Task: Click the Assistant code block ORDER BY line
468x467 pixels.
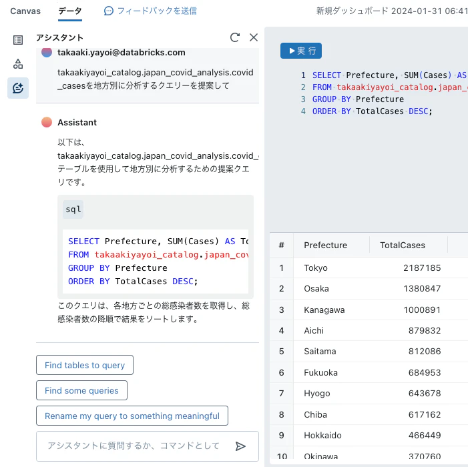Action: [x=133, y=282]
